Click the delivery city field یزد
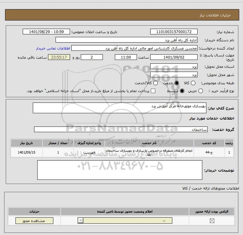The height and width of the screenshot is (235, 243). [x=174, y=74]
